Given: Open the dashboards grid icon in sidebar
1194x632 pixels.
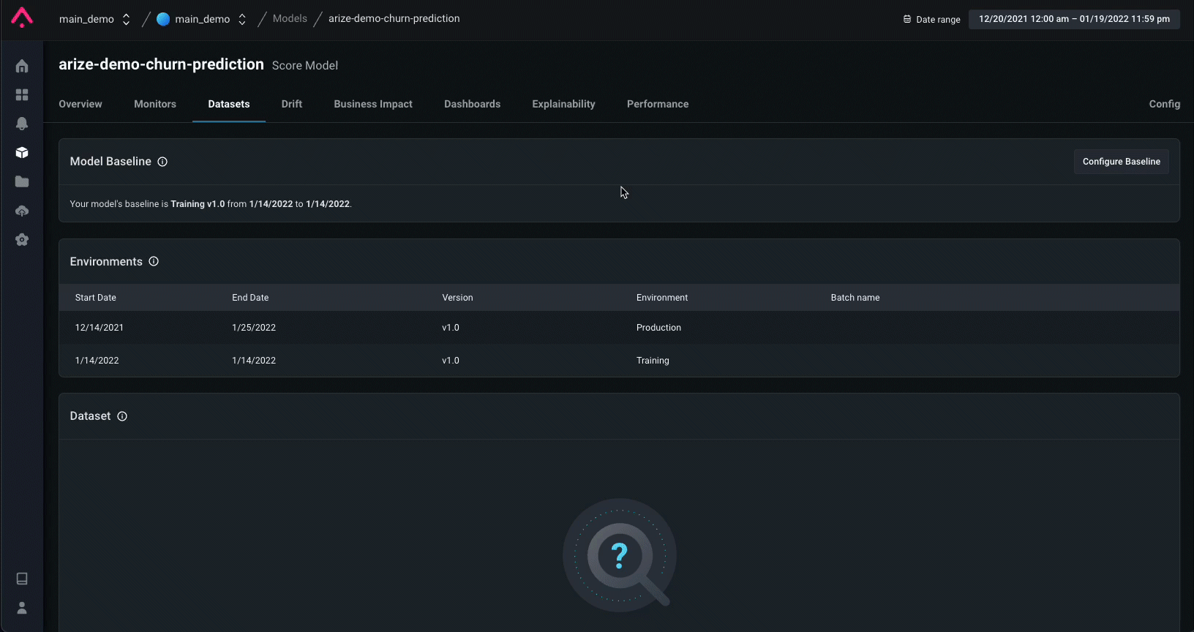Looking at the screenshot, I should coord(22,95).
